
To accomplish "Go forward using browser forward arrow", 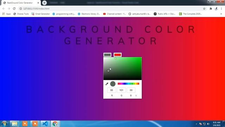I will tap(9, 8).
